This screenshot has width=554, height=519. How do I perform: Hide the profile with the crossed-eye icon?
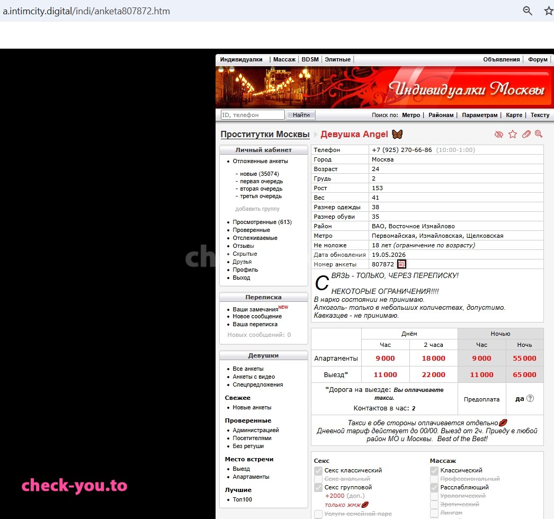[x=498, y=135]
